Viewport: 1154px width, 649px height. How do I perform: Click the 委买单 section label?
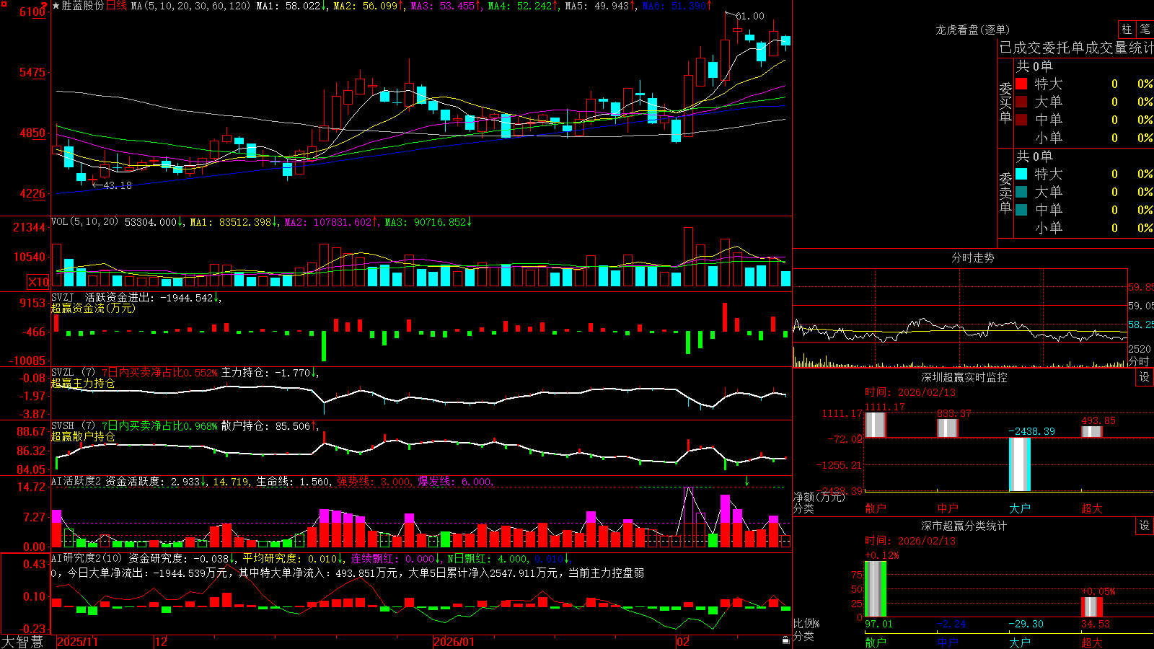click(x=1005, y=102)
